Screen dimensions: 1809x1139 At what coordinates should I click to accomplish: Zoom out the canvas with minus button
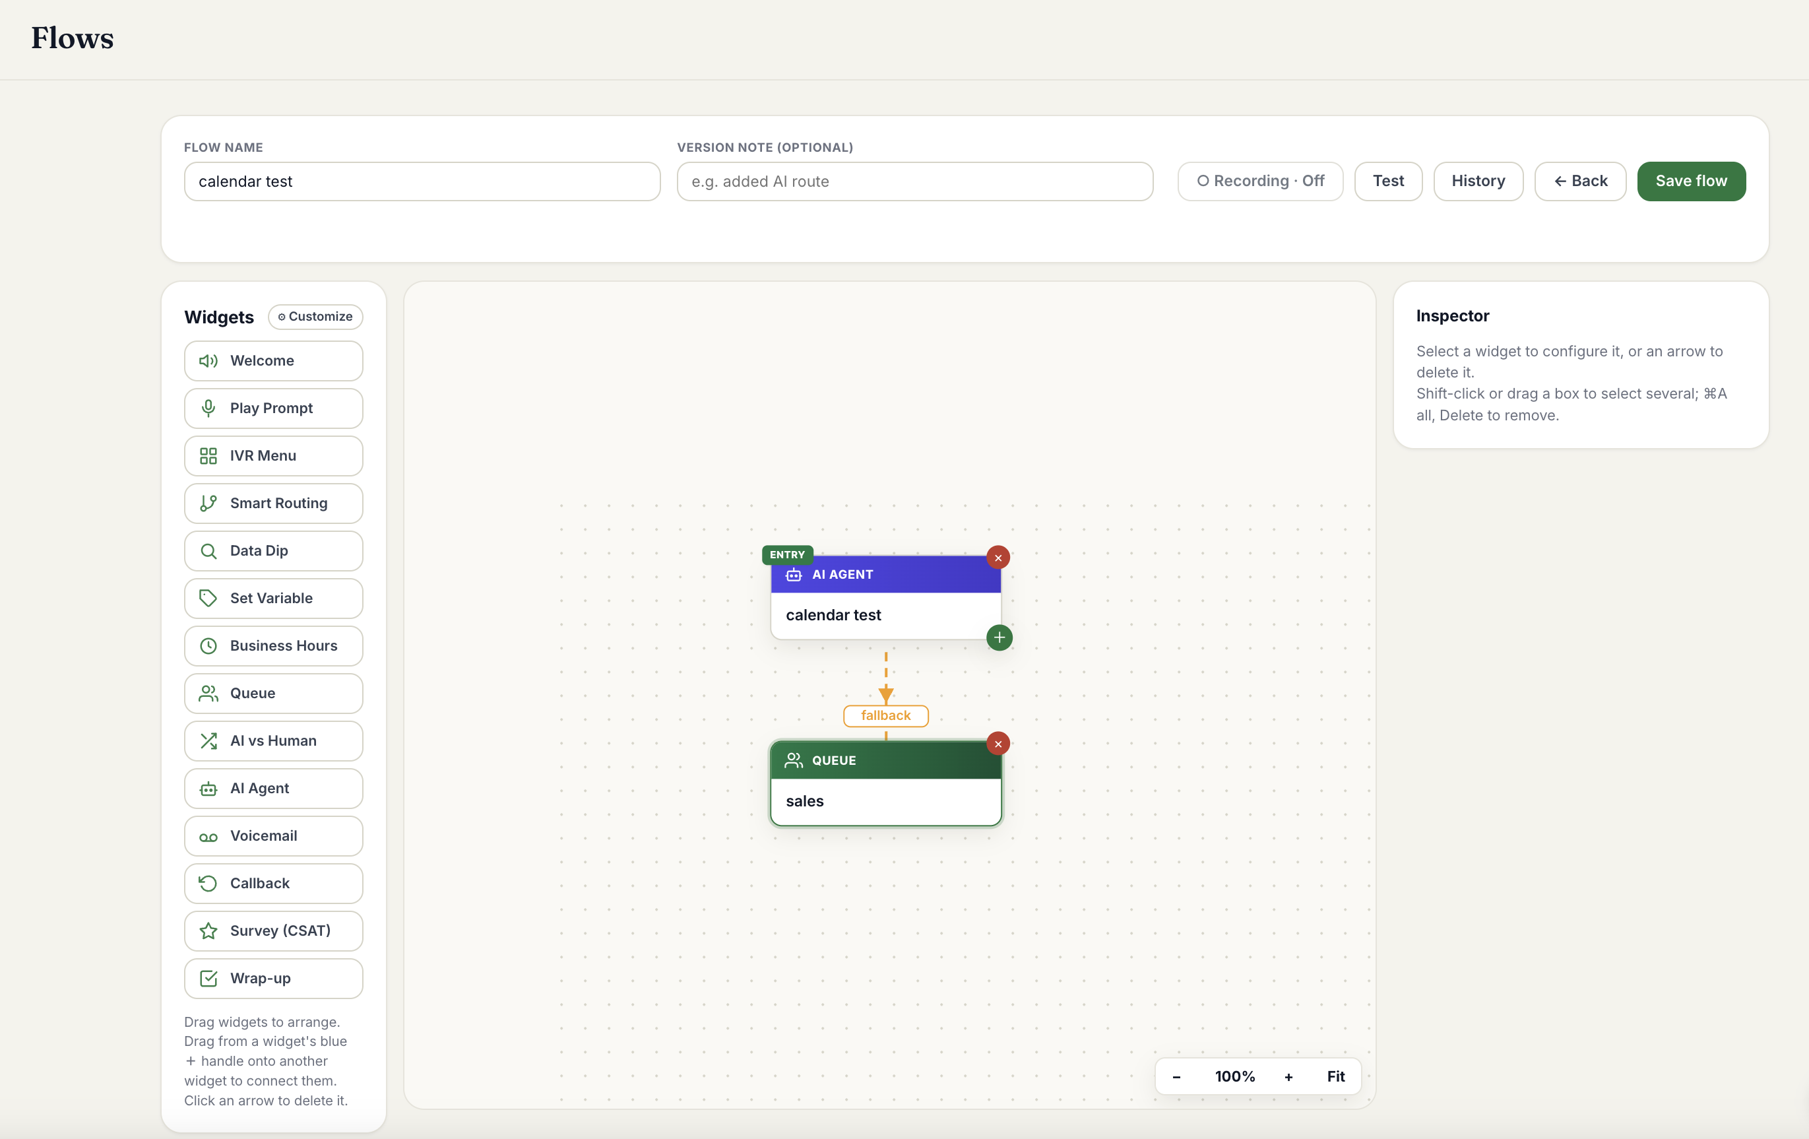click(x=1176, y=1077)
